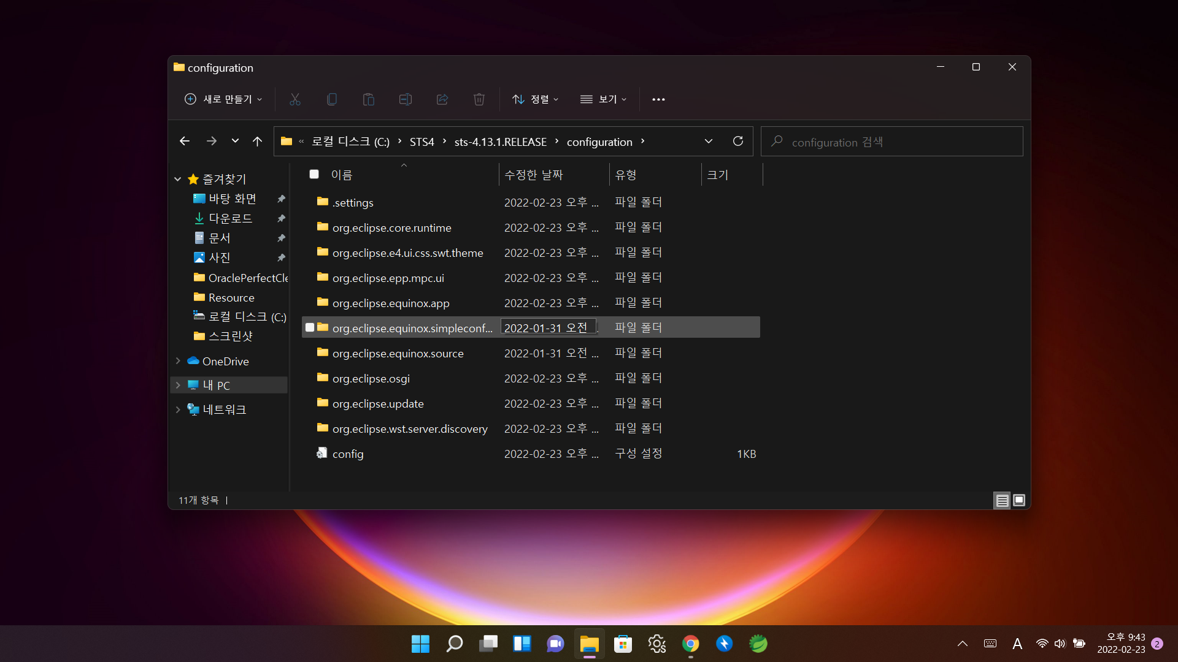Image resolution: width=1178 pixels, height=662 pixels.
Task: Sort by the 수정한 날짜 column header
Action: 533,175
